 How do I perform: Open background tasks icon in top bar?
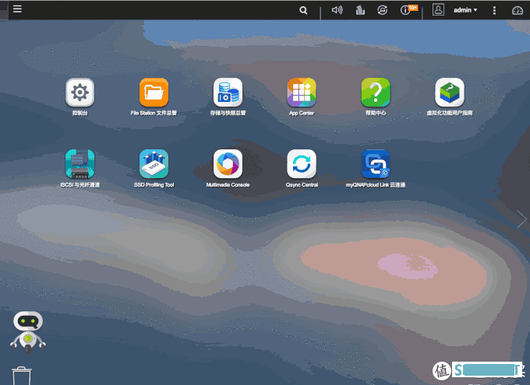coord(360,10)
